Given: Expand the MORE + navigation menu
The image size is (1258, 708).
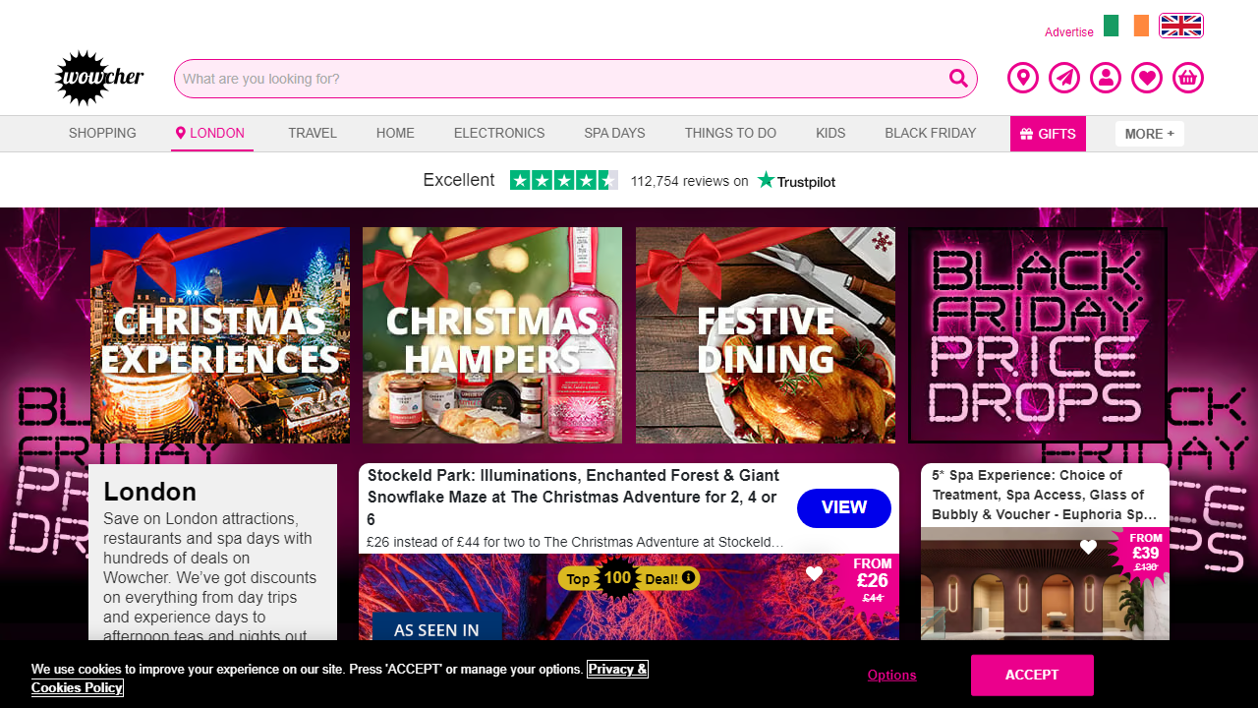Looking at the screenshot, I should (1149, 133).
